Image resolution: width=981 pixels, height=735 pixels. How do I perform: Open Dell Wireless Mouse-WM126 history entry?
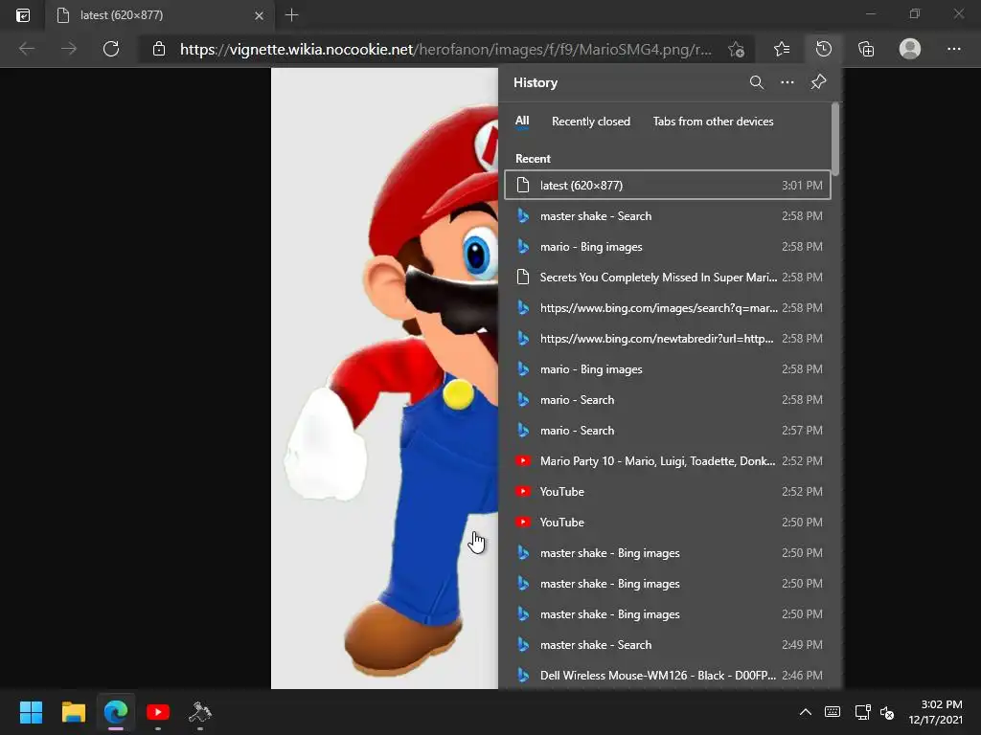point(668,675)
